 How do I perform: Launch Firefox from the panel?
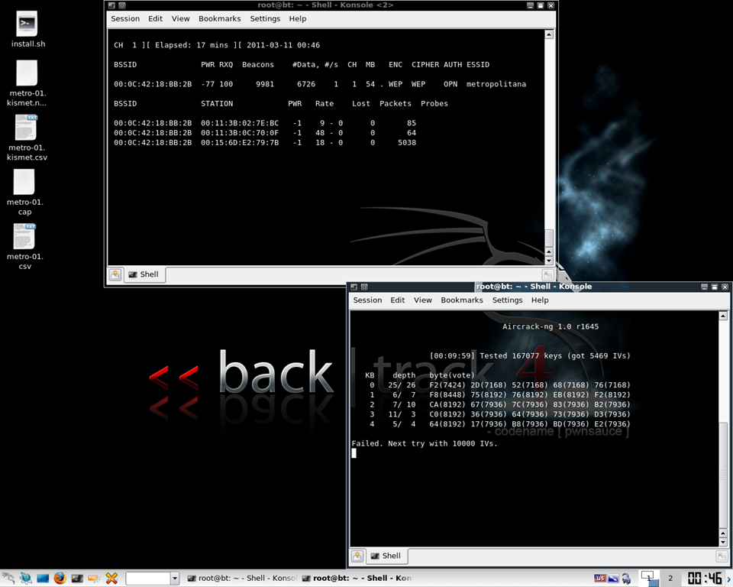(60, 578)
